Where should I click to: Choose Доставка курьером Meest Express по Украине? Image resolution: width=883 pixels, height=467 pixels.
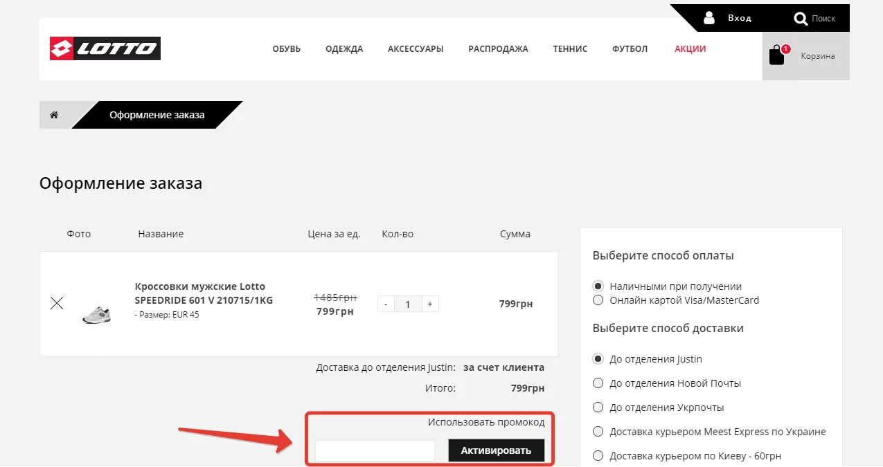598,431
